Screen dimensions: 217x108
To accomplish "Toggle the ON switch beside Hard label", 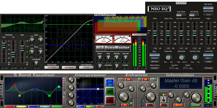I will tap(129, 79).
